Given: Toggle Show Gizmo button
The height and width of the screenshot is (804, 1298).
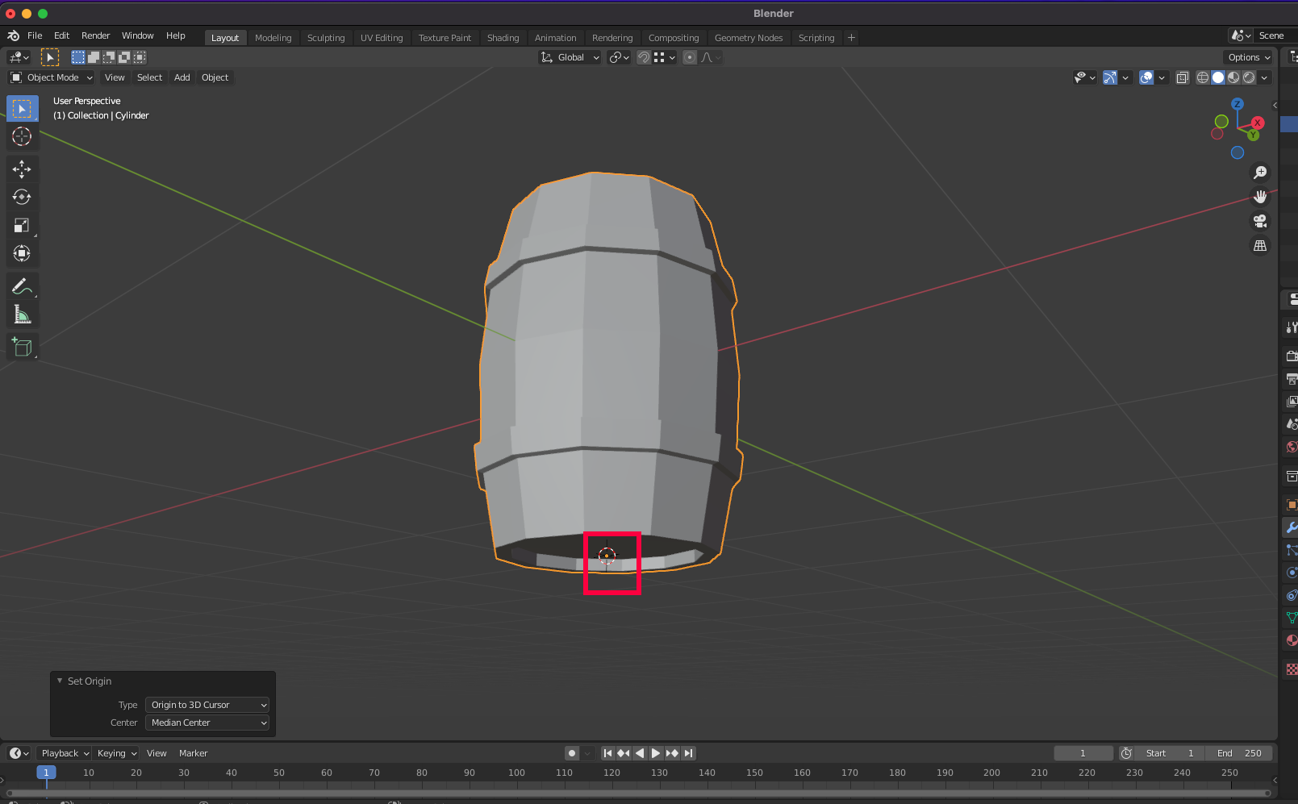Looking at the screenshot, I should point(1110,77).
